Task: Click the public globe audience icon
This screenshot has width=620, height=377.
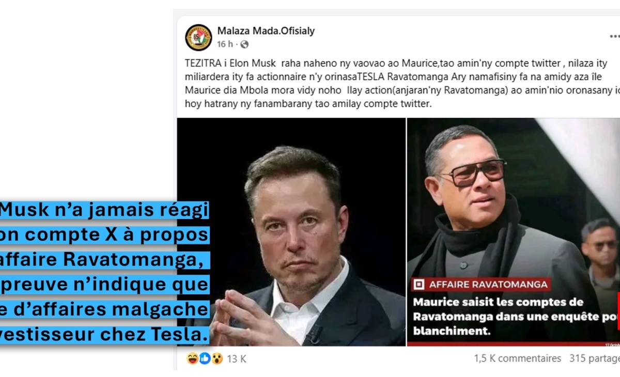Action: tap(244, 44)
